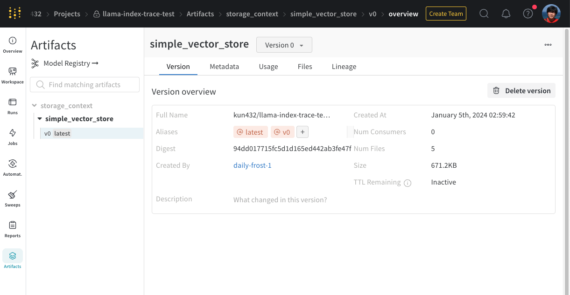Click the @ latest alias tag
The height and width of the screenshot is (295, 570).
(251, 132)
